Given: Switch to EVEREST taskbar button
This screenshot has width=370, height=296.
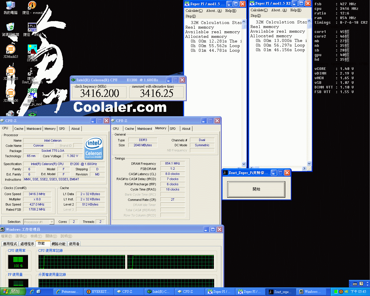Looking at the screenshot, I should tap(99, 292).
